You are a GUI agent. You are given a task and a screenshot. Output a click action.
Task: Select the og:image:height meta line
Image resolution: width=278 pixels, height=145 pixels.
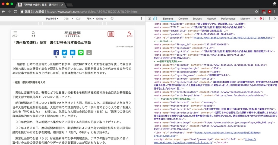(187, 68)
